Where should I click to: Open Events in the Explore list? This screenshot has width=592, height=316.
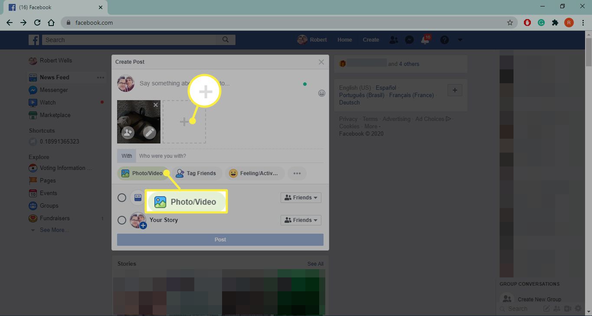[43, 193]
